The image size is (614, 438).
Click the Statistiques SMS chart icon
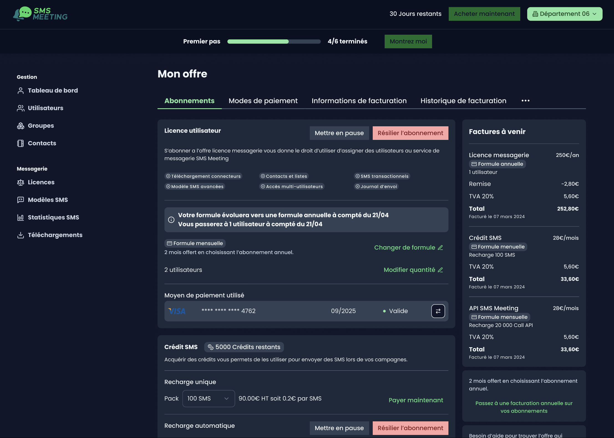(21, 217)
